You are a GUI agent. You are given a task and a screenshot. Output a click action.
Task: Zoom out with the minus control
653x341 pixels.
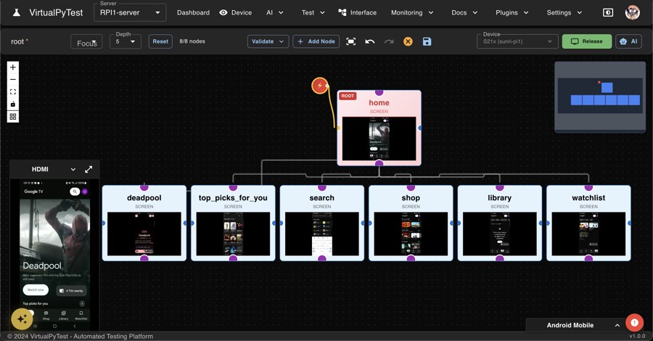click(x=13, y=80)
